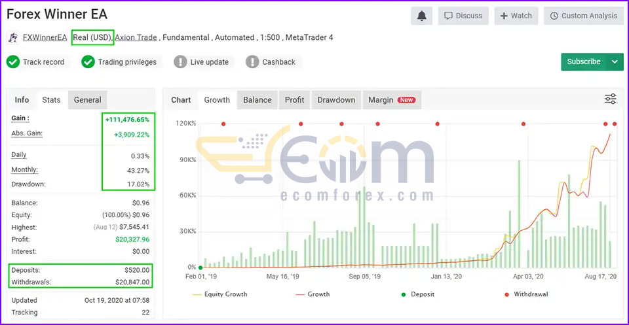This screenshot has width=629, height=325.
Task: Open the Axion Trade broker link
Action: click(136, 38)
